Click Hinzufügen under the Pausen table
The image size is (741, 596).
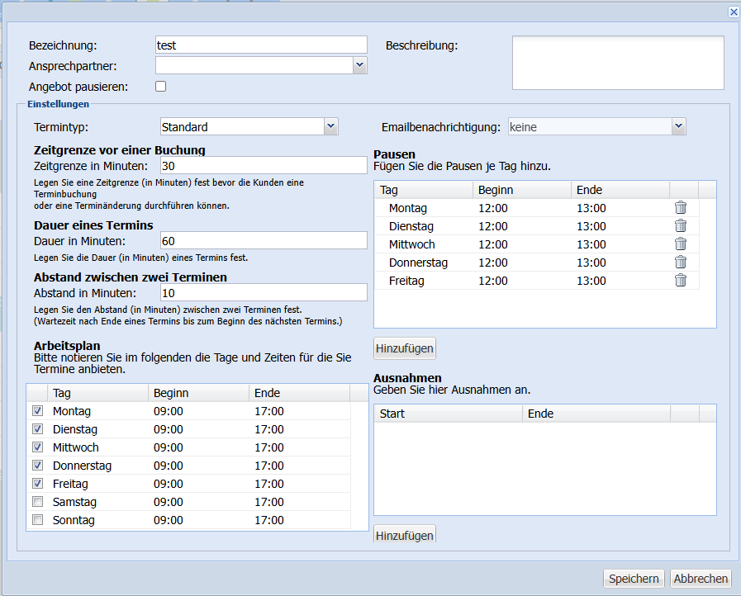coord(405,348)
